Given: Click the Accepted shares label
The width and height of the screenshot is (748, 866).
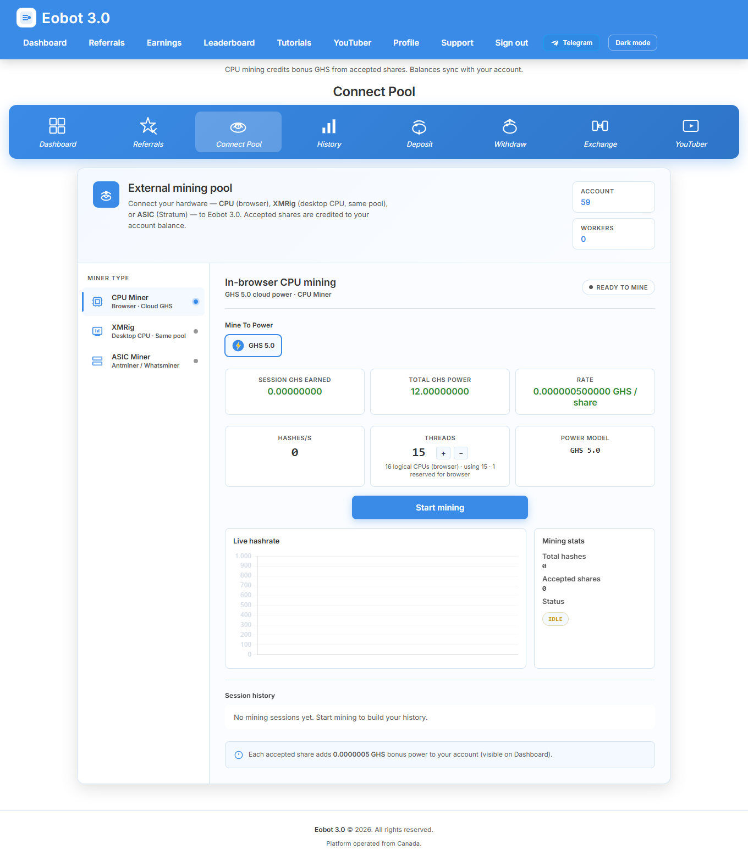Looking at the screenshot, I should pos(571,579).
